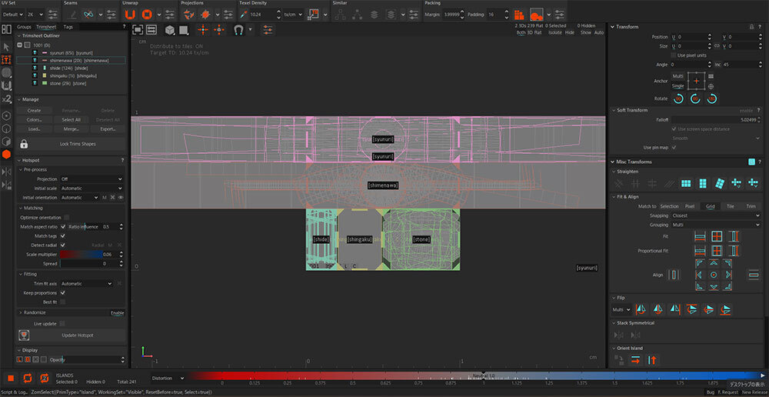Select the trimsheet T tool in left toolbar
This screenshot has height=397, width=769.
coord(6,60)
